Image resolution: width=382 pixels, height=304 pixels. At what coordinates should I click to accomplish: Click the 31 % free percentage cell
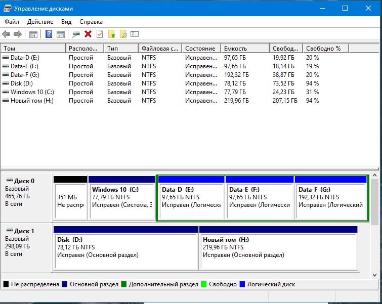pyautogui.click(x=312, y=92)
